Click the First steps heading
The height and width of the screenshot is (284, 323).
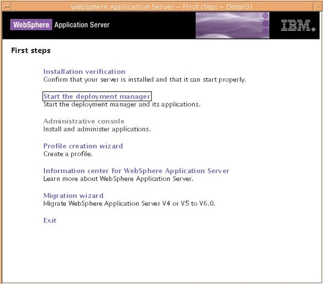point(31,50)
